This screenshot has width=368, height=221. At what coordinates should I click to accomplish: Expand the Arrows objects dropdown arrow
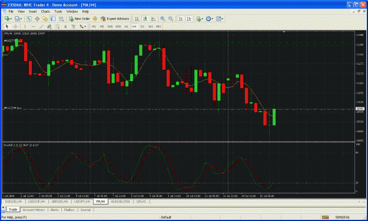click(x=85, y=26)
